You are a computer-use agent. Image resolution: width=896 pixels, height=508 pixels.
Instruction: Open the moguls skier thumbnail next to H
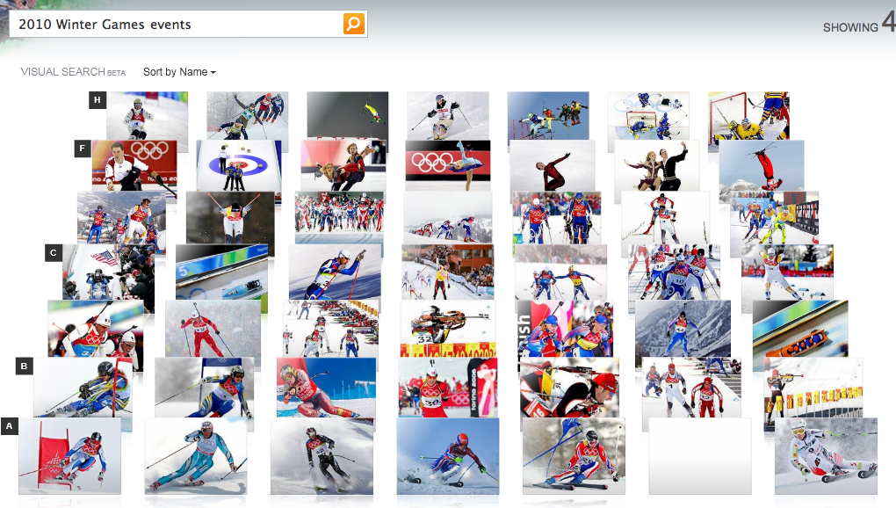(x=147, y=115)
